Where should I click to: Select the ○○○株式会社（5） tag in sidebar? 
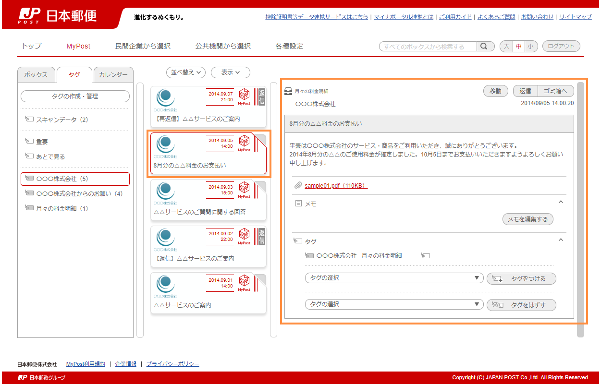pos(75,179)
